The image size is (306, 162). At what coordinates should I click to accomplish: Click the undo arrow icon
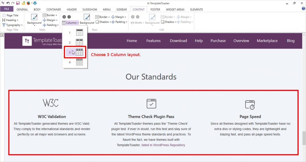(8, 3)
